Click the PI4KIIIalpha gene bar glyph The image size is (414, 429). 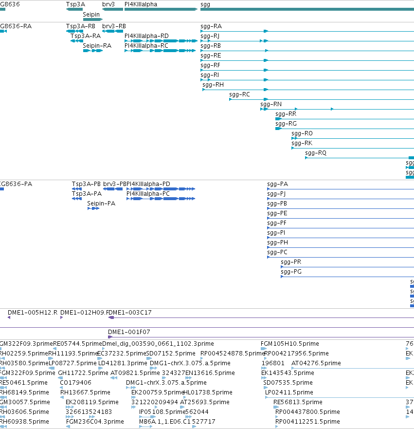click(161, 9)
